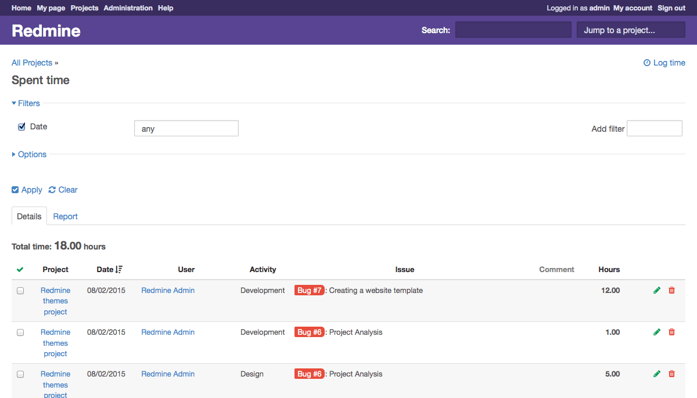Edit the 5.00 hours Design entry
The image size is (697, 398).
click(x=657, y=374)
